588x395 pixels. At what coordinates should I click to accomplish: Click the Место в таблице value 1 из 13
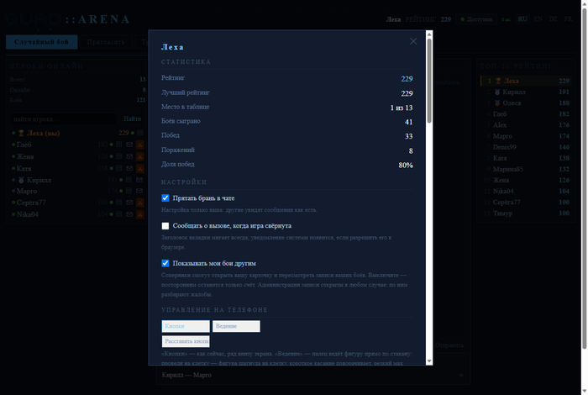coord(402,108)
